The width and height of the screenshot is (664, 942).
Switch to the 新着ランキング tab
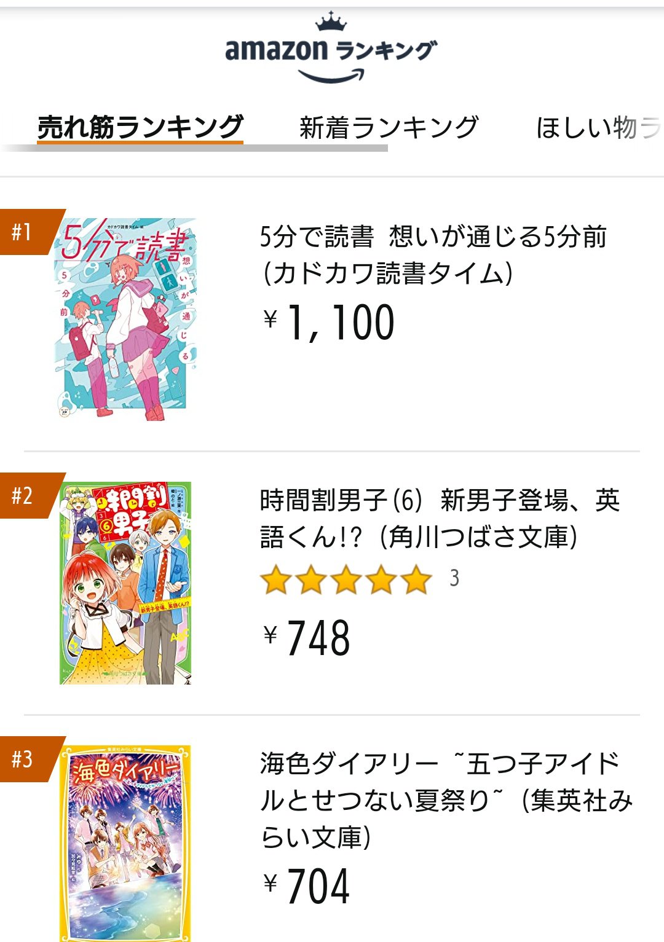coord(389,127)
